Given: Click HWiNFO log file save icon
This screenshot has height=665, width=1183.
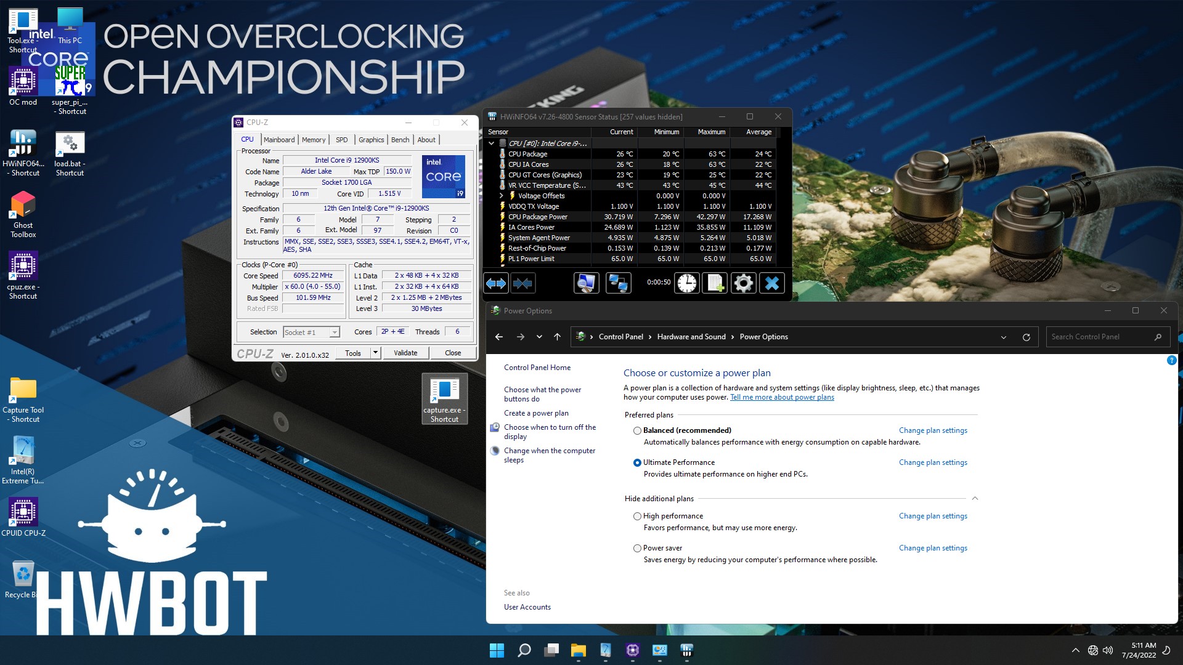Looking at the screenshot, I should pos(715,283).
